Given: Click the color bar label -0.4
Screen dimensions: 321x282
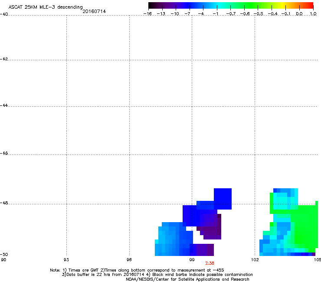Looking at the screenshot, I should (x=272, y=14).
